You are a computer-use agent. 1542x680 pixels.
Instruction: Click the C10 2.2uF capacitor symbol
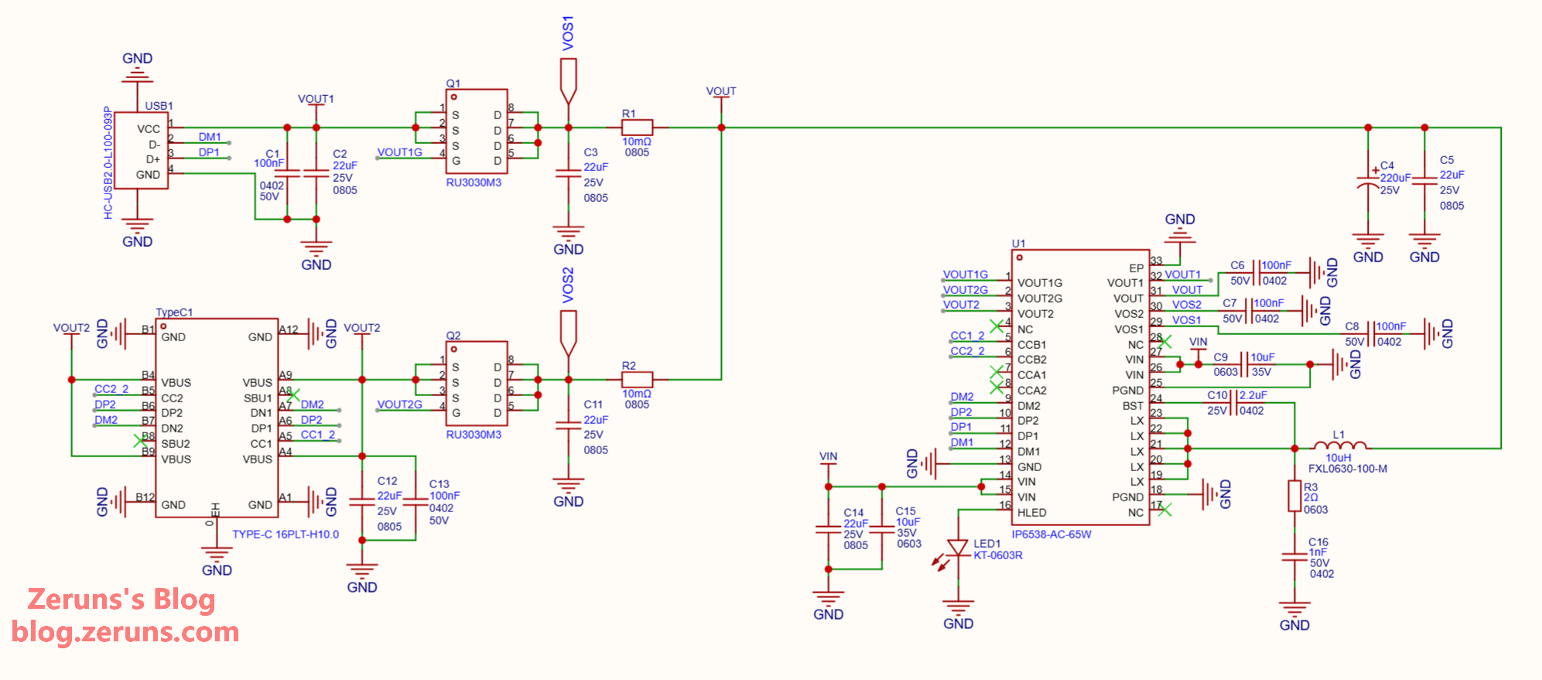pos(1233,403)
